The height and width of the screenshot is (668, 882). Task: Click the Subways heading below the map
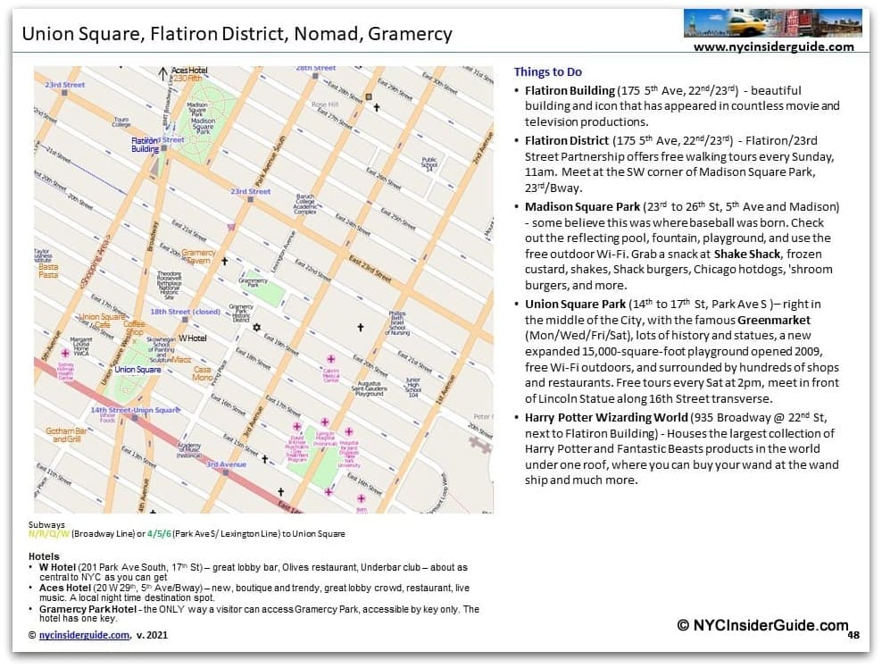[x=46, y=524]
